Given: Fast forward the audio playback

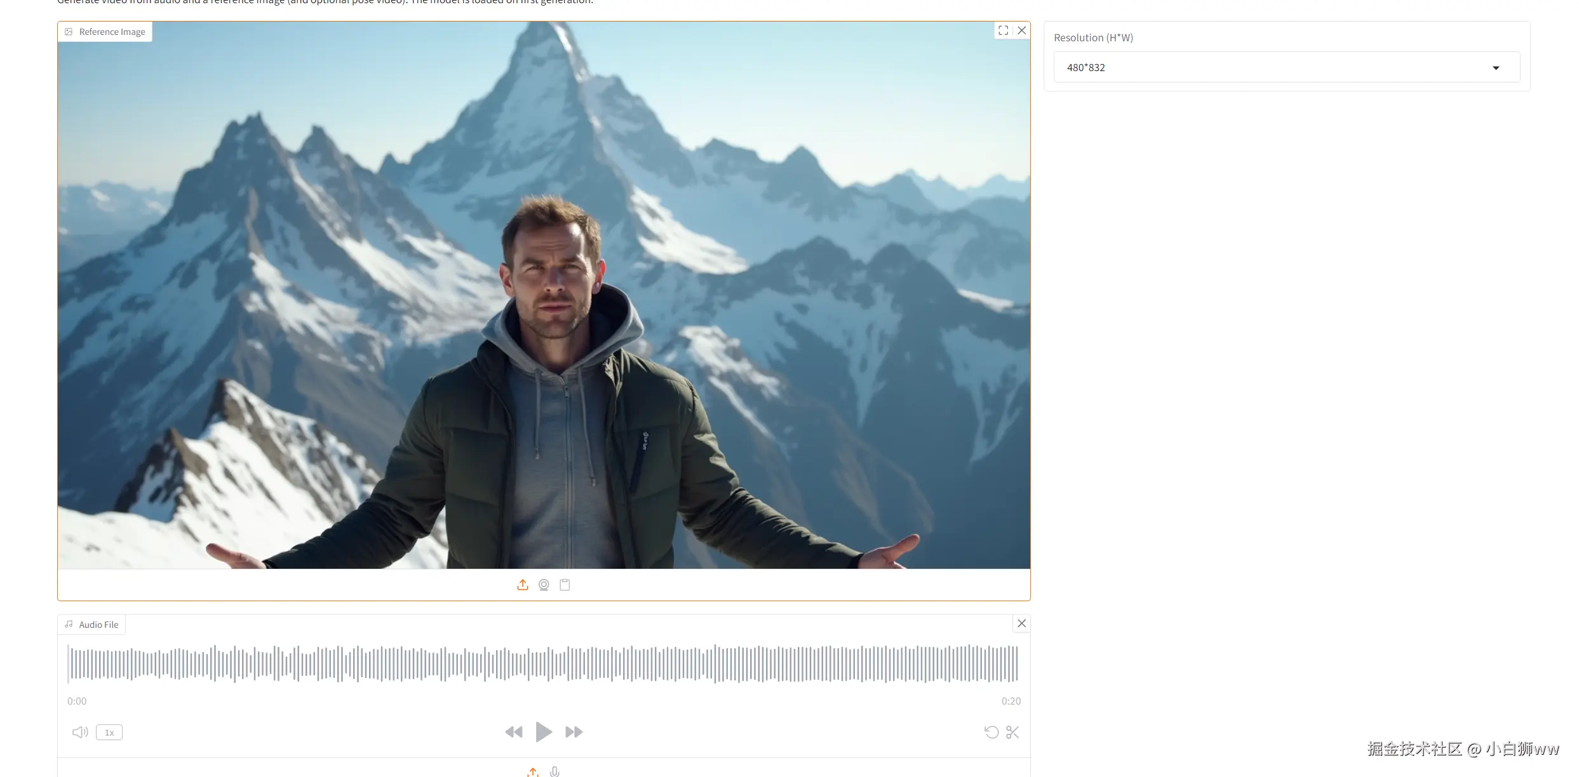Looking at the screenshot, I should 574,732.
